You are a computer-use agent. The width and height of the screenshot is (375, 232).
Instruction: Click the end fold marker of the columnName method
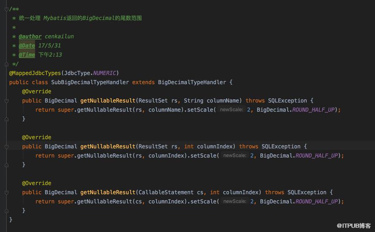click(6, 119)
